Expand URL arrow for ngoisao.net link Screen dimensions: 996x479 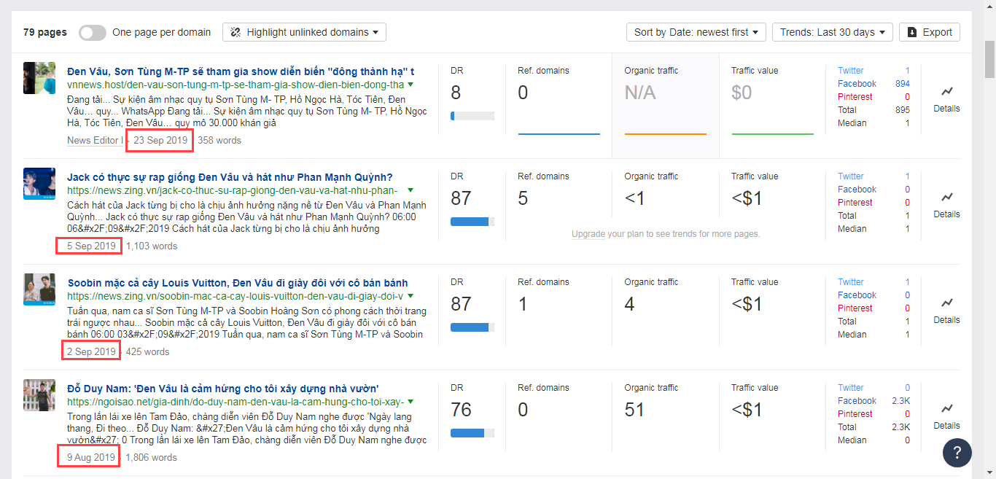411,402
